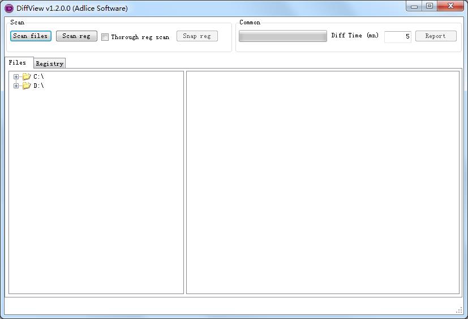Select the Files tab
Image resolution: width=468 pixels, height=319 pixels.
(x=18, y=62)
